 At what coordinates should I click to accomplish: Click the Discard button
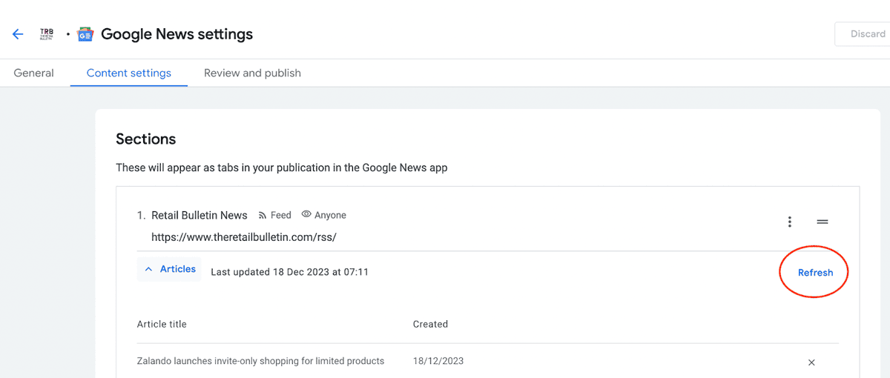tap(863, 34)
